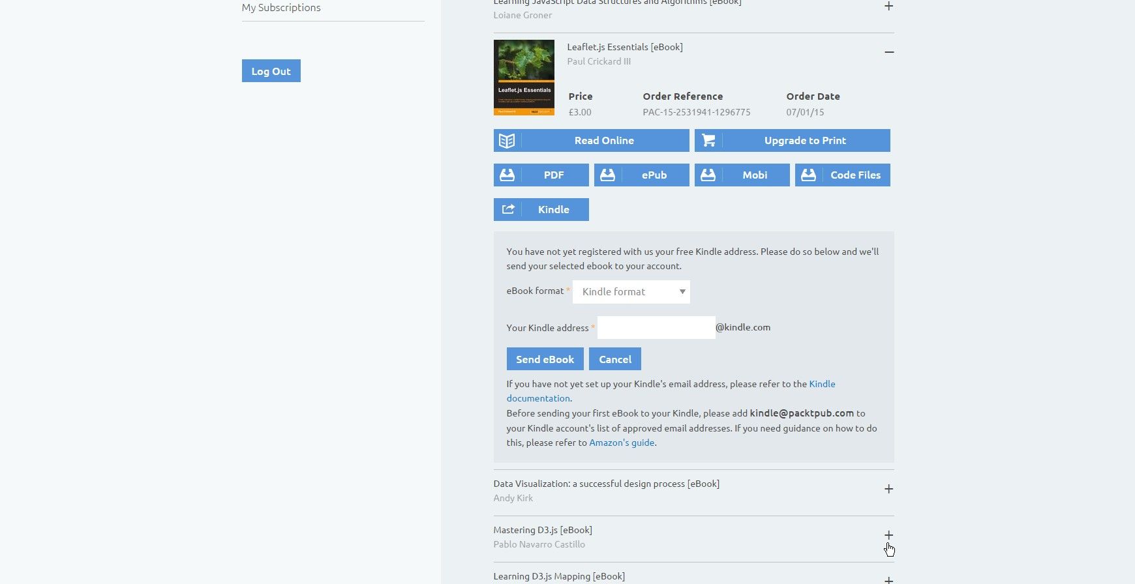1135x584 pixels.
Task: Click the Leaflet.js Essentials [eBook] title
Action: point(625,47)
